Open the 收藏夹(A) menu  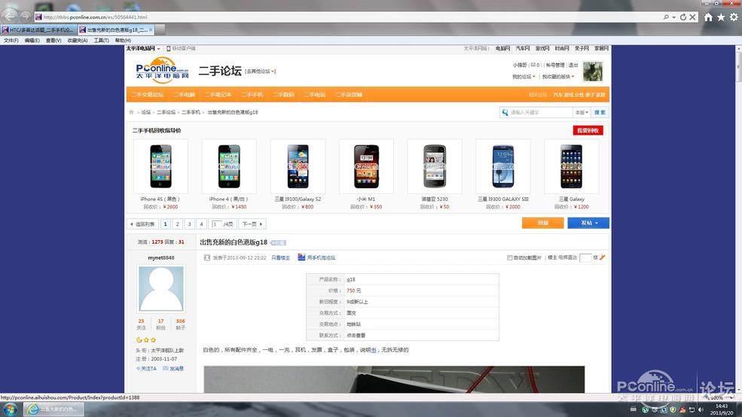[x=78, y=41]
